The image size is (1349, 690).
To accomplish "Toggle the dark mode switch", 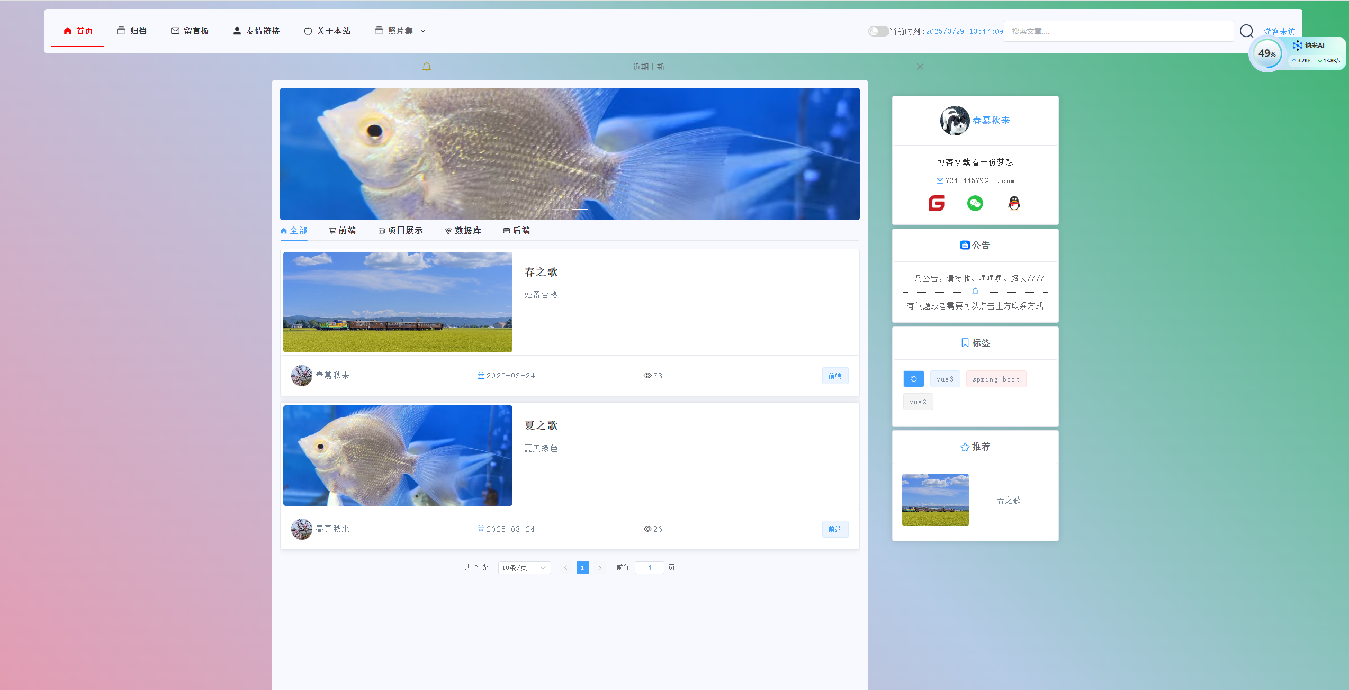I will pyautogui.click(x=878, y=31).
